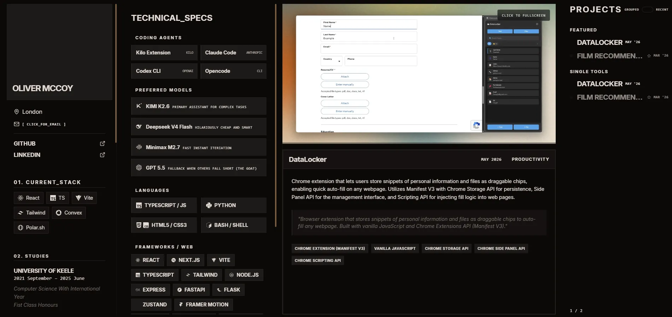Click the Polar.sh logo icon
Image resolution: width=672 pixels, height=317 pixels.
(x=21, y=228)
